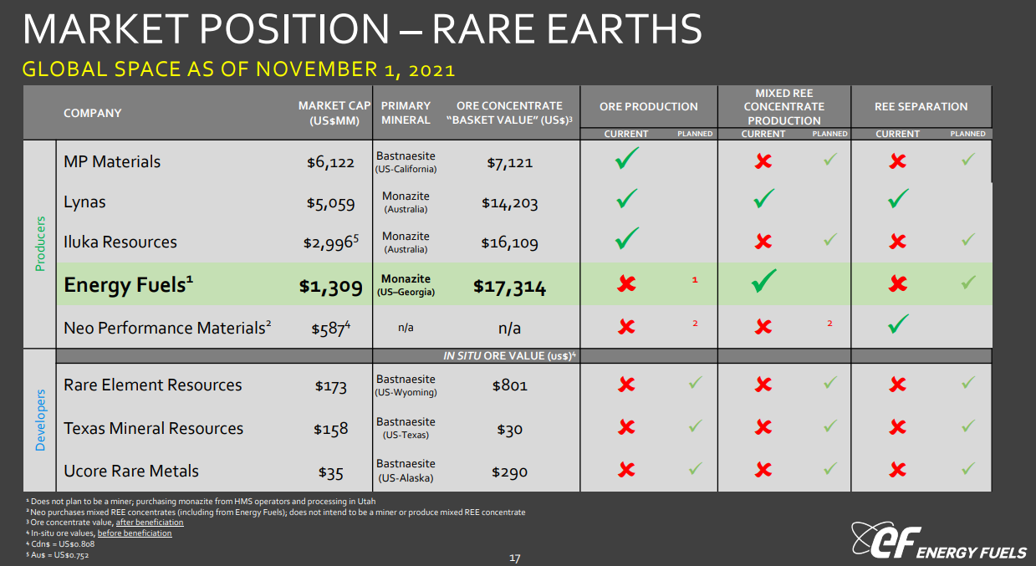Click the red X in Texas Mineral Resources' separation column
This screenshot has height=566, width=1036.
pyautogui.click(x=898, y=428)
